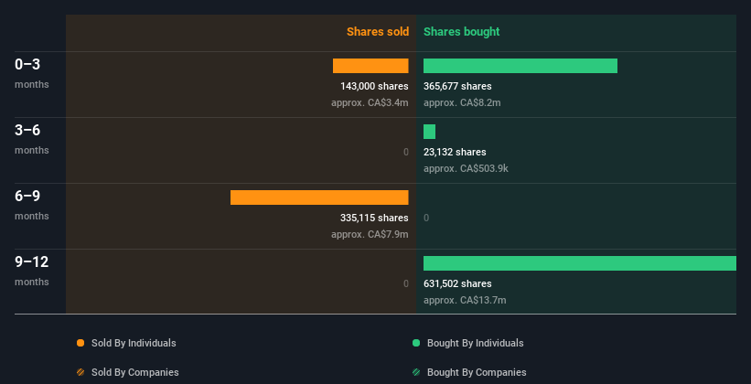This screenshot has width=751, height=384.
Task: Click the 6–9 months row label
Action: (x=32, y=205)
